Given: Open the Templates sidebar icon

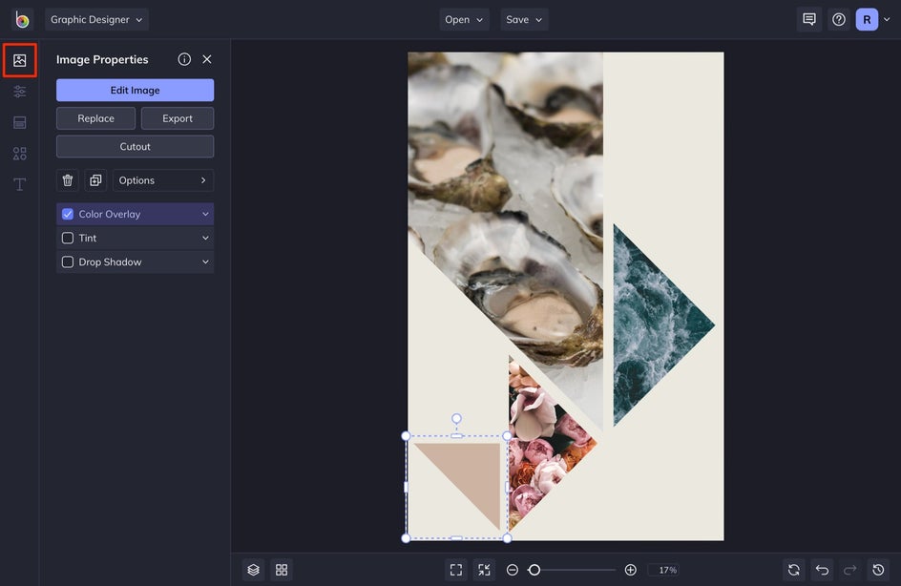Looking at the screenshot, I should coord(19,122).
